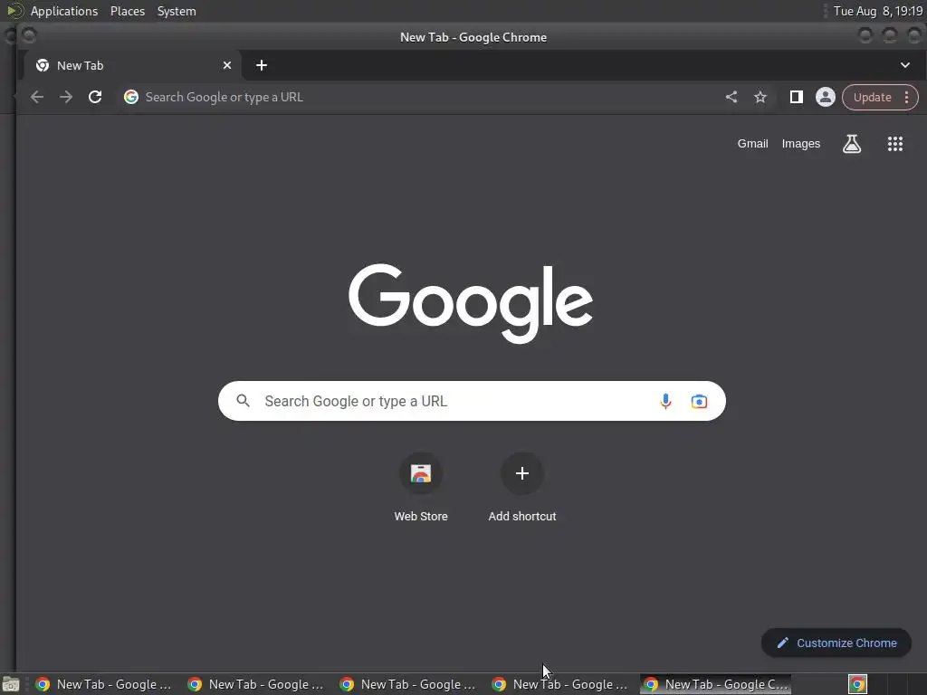
Task: Share this page via share icon
Action: coord(731,97)
